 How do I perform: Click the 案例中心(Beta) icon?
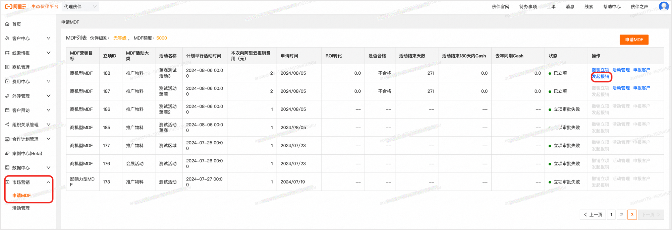point(7,153)
